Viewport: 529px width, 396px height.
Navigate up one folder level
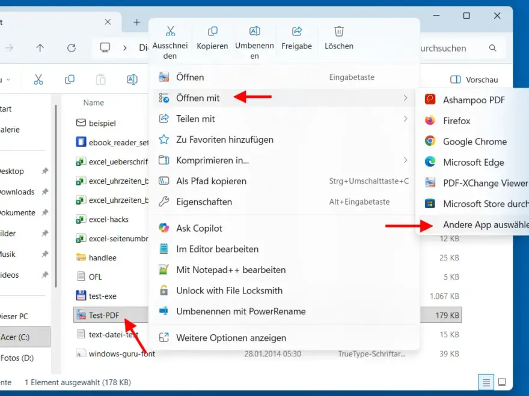40,48
